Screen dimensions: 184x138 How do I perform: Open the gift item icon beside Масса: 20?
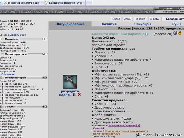175,33
